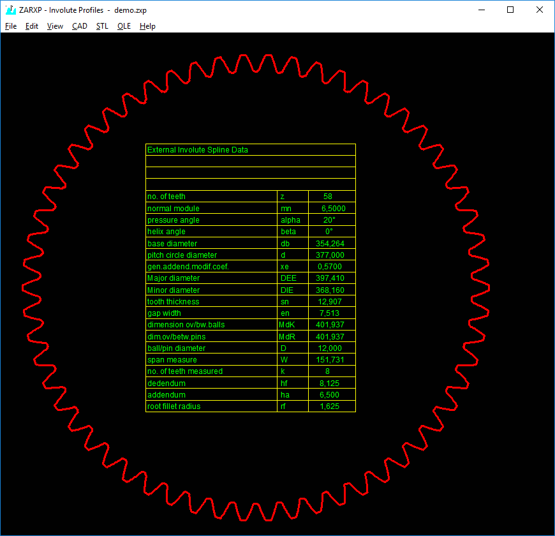This screenshot has height=536, width=555.
Task: Open the OLE menu
Action: pos(124,26)
